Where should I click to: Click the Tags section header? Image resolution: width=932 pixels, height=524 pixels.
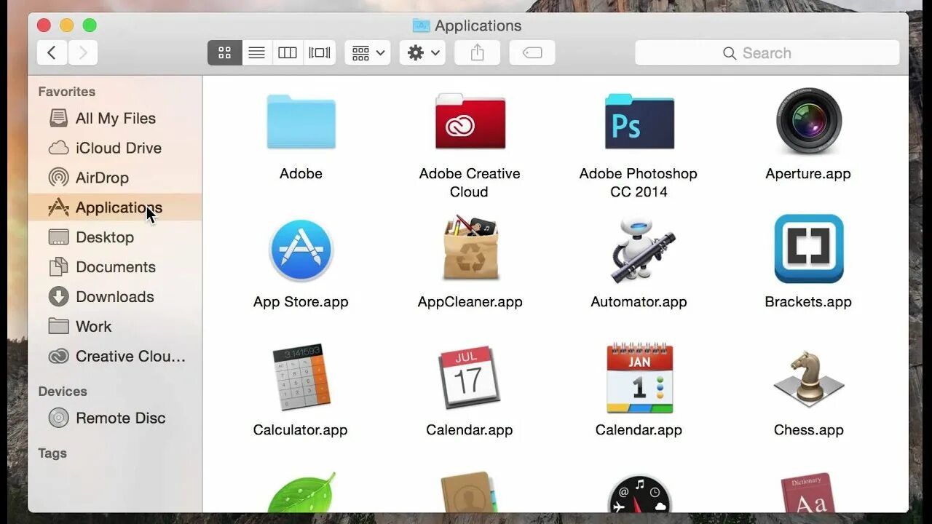pos(52,453)
